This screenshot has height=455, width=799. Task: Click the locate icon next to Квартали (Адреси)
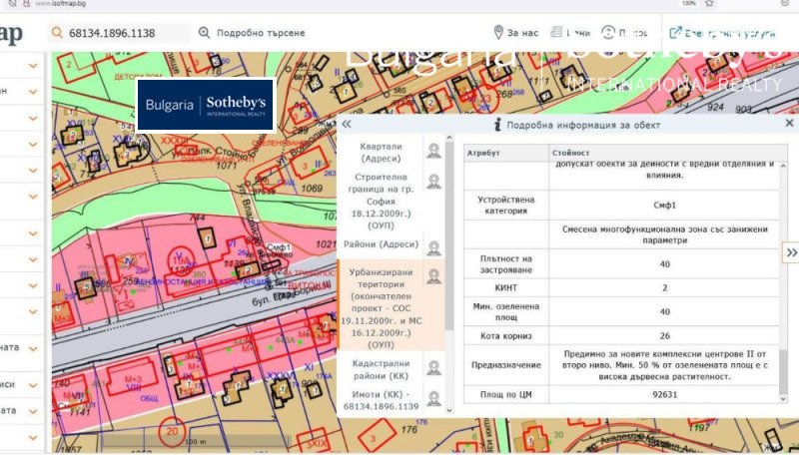pyautogui.click(x=434, y=151)
